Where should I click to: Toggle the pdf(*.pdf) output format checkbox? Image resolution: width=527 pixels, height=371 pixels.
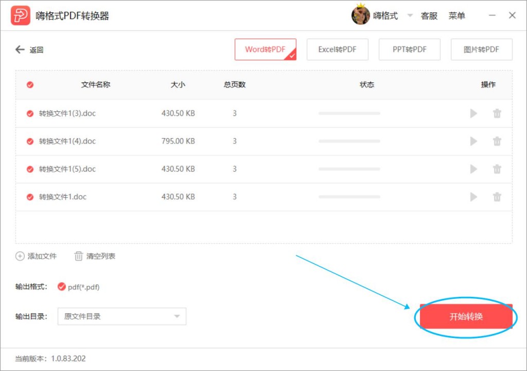click(62, 287)
